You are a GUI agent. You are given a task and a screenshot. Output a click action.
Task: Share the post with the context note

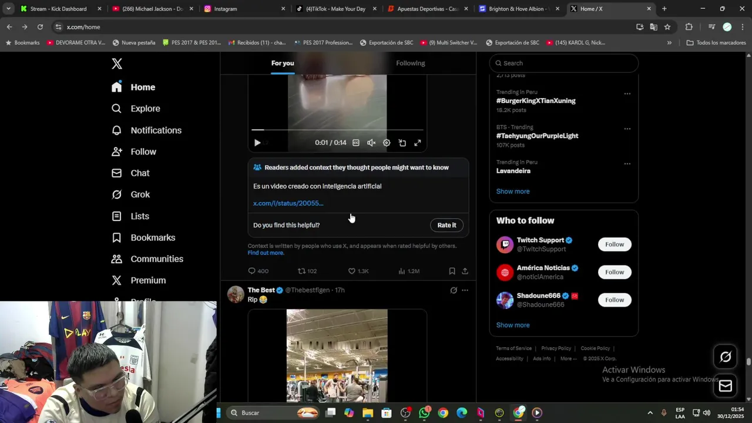coord(465,271)
